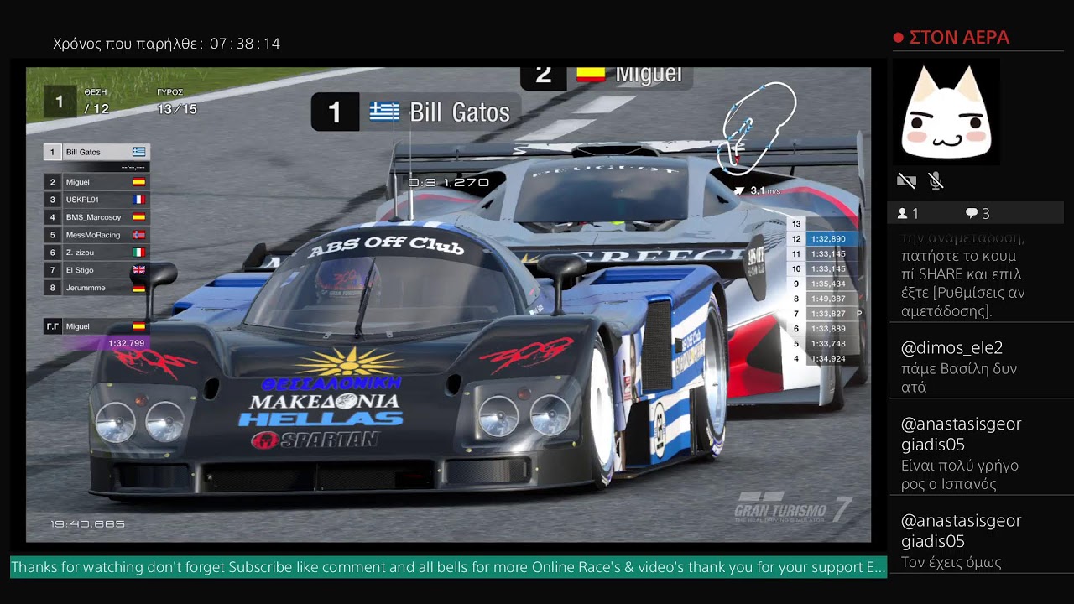
Task: Click the viewer count person icon
Action: [902, 214]
